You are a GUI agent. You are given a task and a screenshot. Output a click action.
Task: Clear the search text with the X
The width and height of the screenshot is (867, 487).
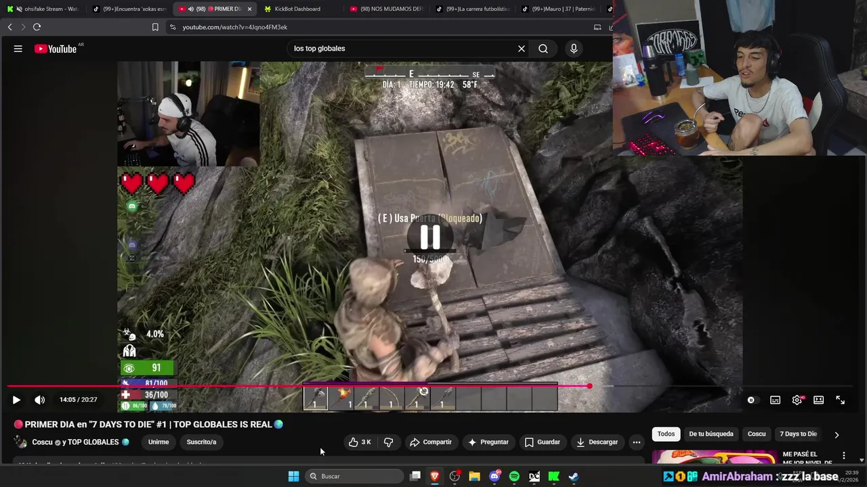[x=522, y=49]
